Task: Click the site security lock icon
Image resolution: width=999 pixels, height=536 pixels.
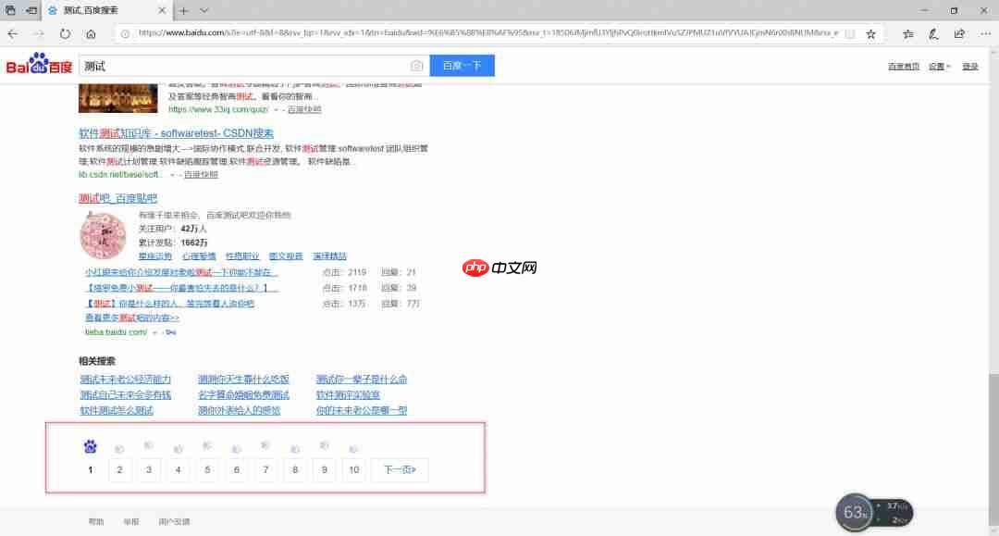Action: (124, 31)
